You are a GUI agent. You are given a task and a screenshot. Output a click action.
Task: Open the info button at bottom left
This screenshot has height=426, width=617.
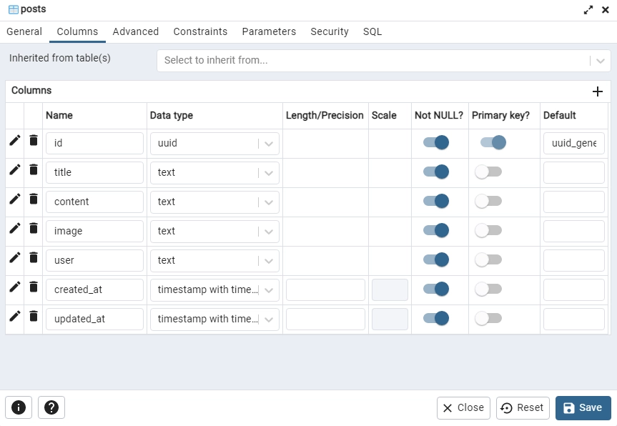(19, 407)
